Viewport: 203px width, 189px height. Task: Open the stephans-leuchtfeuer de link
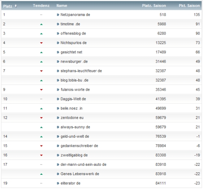click(x=81, y=71)
